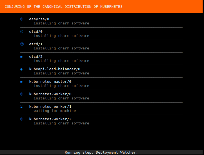
Task: Select the kubernetes-worker/1 unit name
Action: pos(50,106)
